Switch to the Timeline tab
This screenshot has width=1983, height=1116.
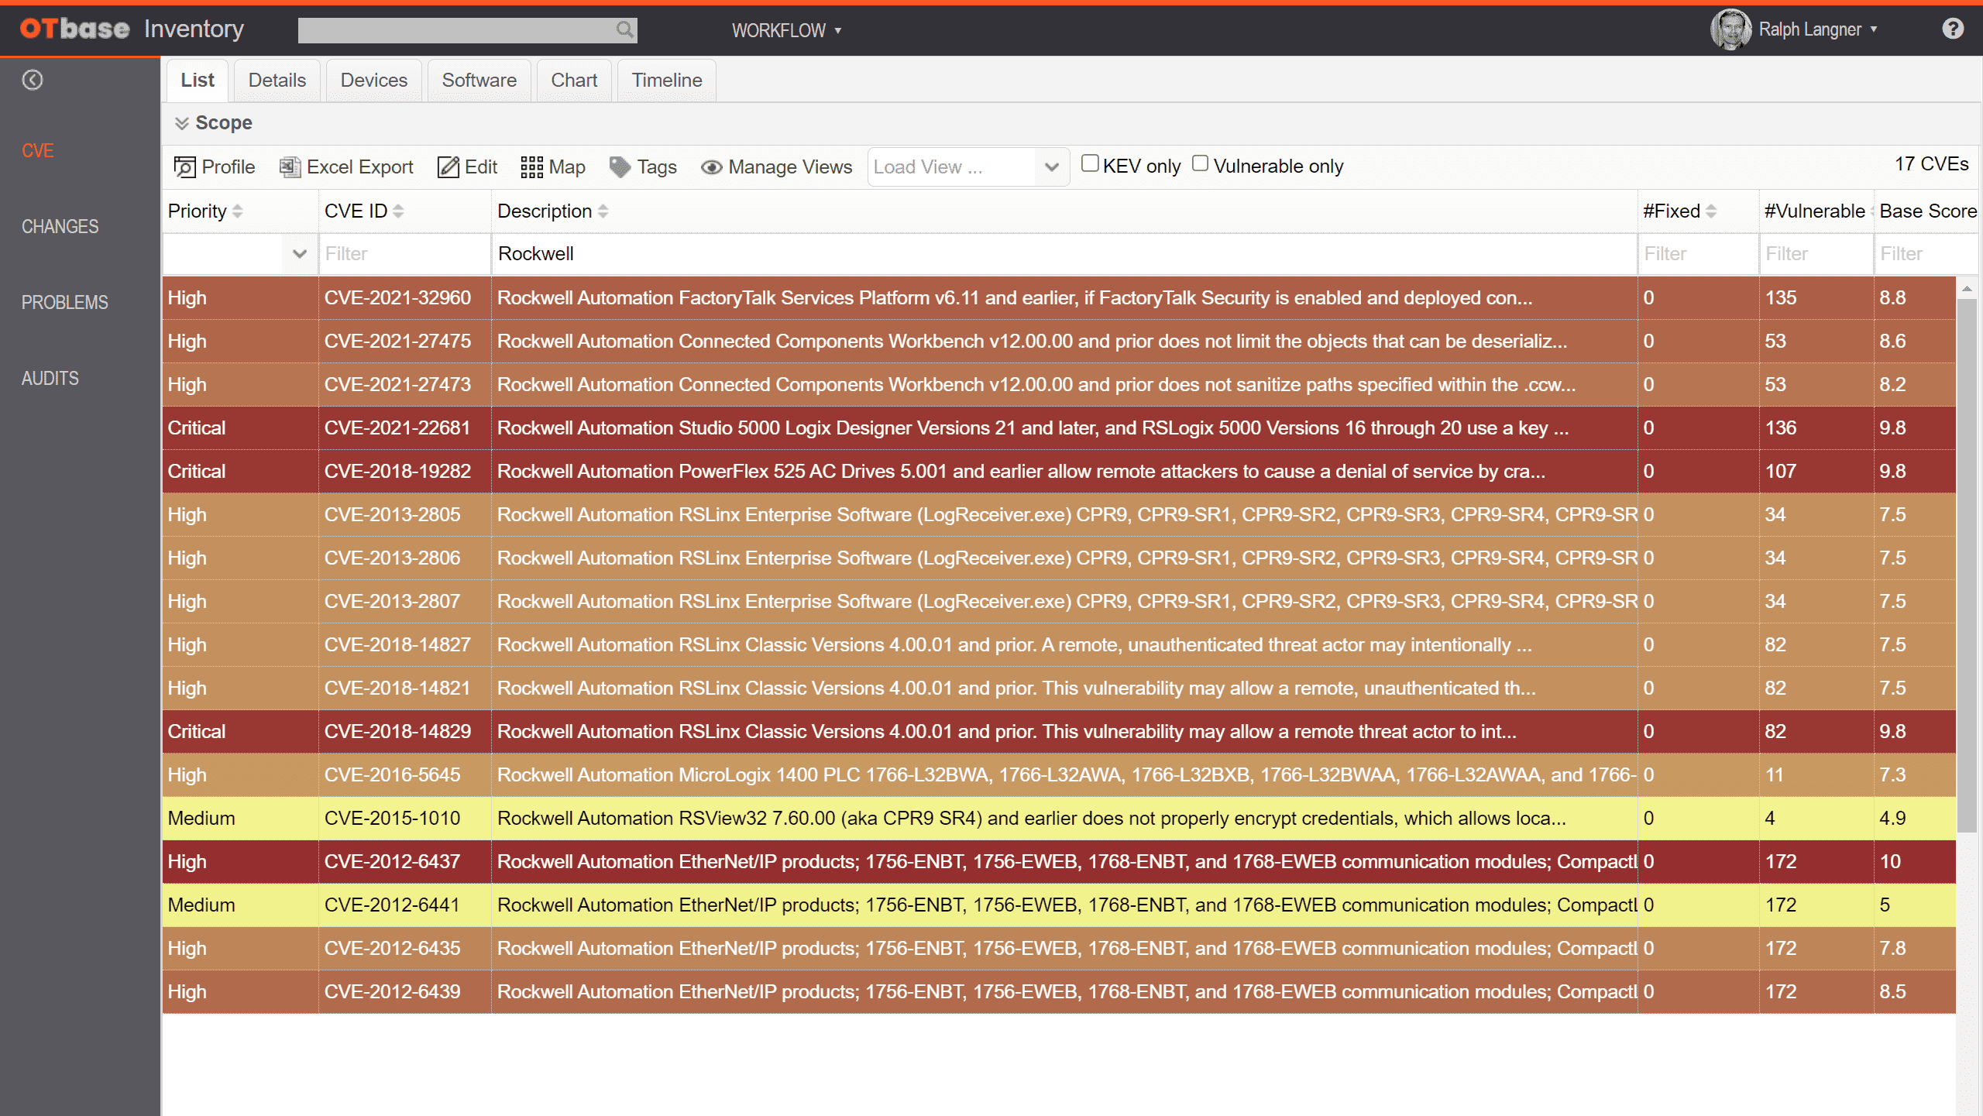pyautogui.click(x=666, y=80)
